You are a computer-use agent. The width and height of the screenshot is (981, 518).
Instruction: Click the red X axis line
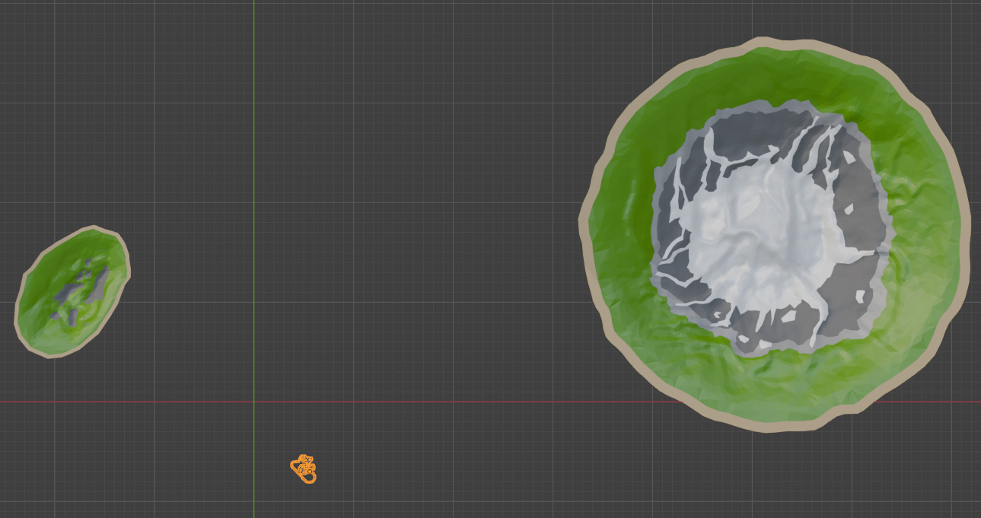point(457,402)
